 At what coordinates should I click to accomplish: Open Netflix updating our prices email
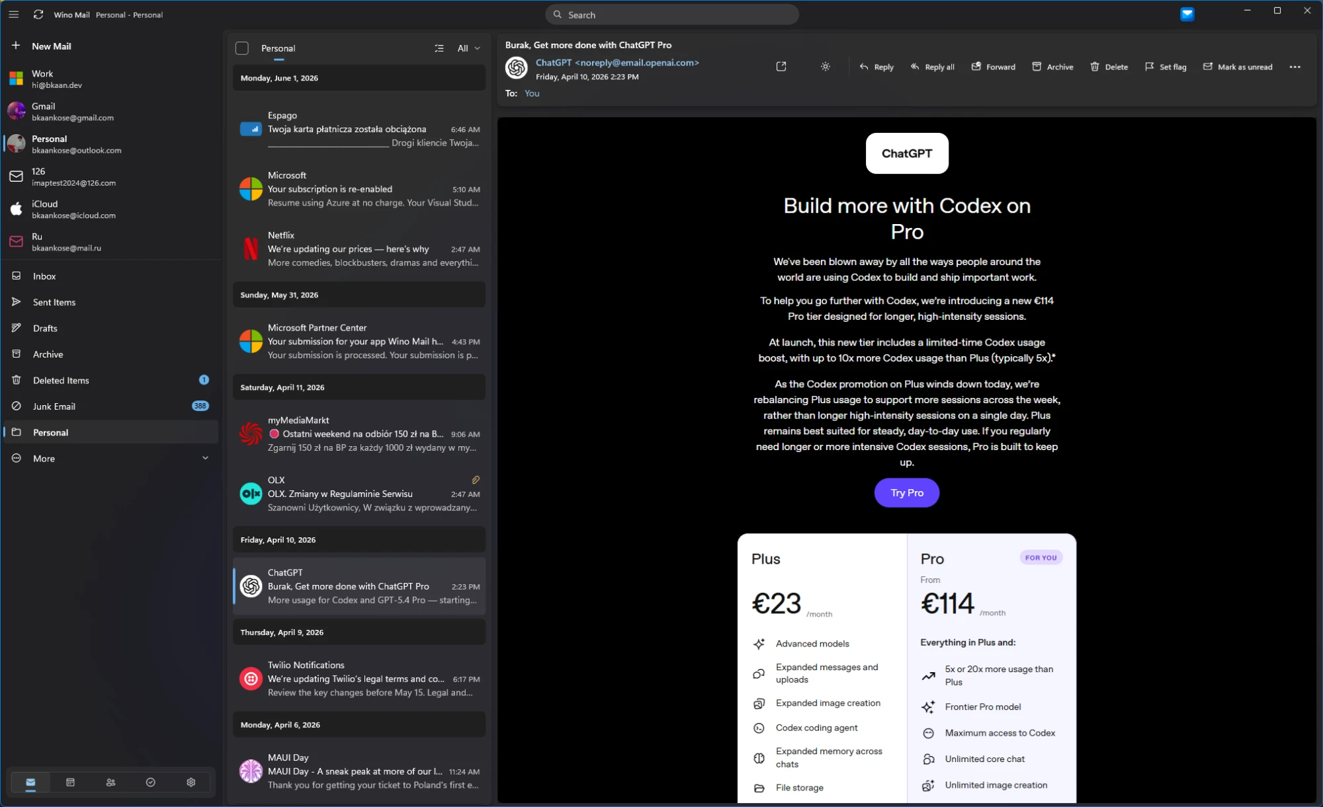click(359, 249)
